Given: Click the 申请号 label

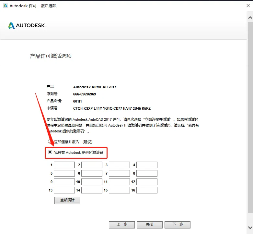Looking at the screenshot, I should 52,108.
